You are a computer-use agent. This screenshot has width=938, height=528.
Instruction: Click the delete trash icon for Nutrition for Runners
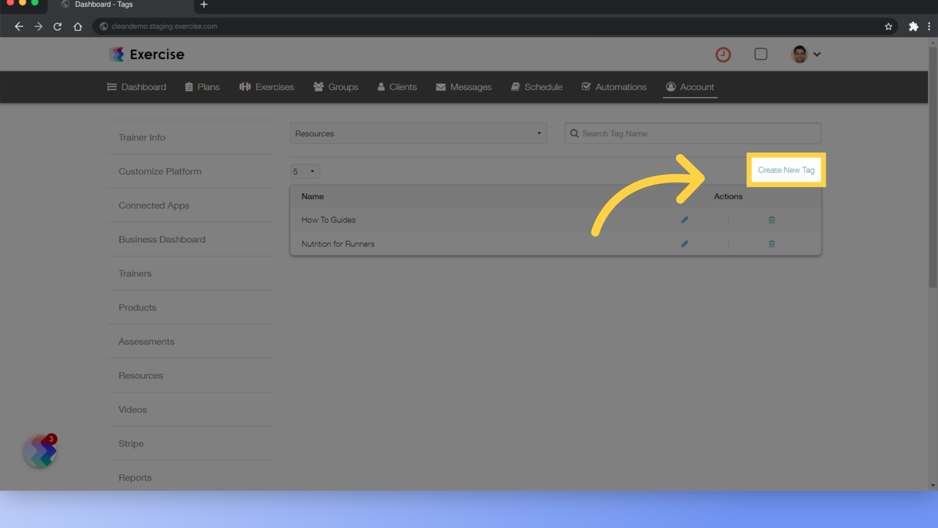pyautogui.click(x=772, y=243)
